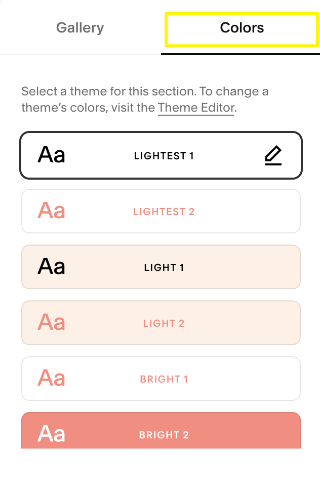Choose the Bright 1 theme label
Image resolution: width=320 pixels, height=478 pixels.
164,380
